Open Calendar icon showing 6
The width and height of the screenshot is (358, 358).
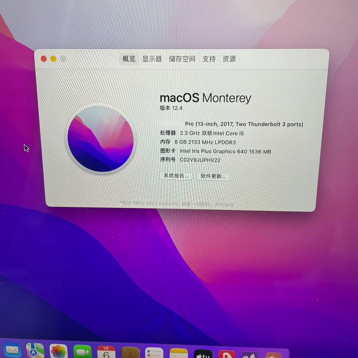106,352
